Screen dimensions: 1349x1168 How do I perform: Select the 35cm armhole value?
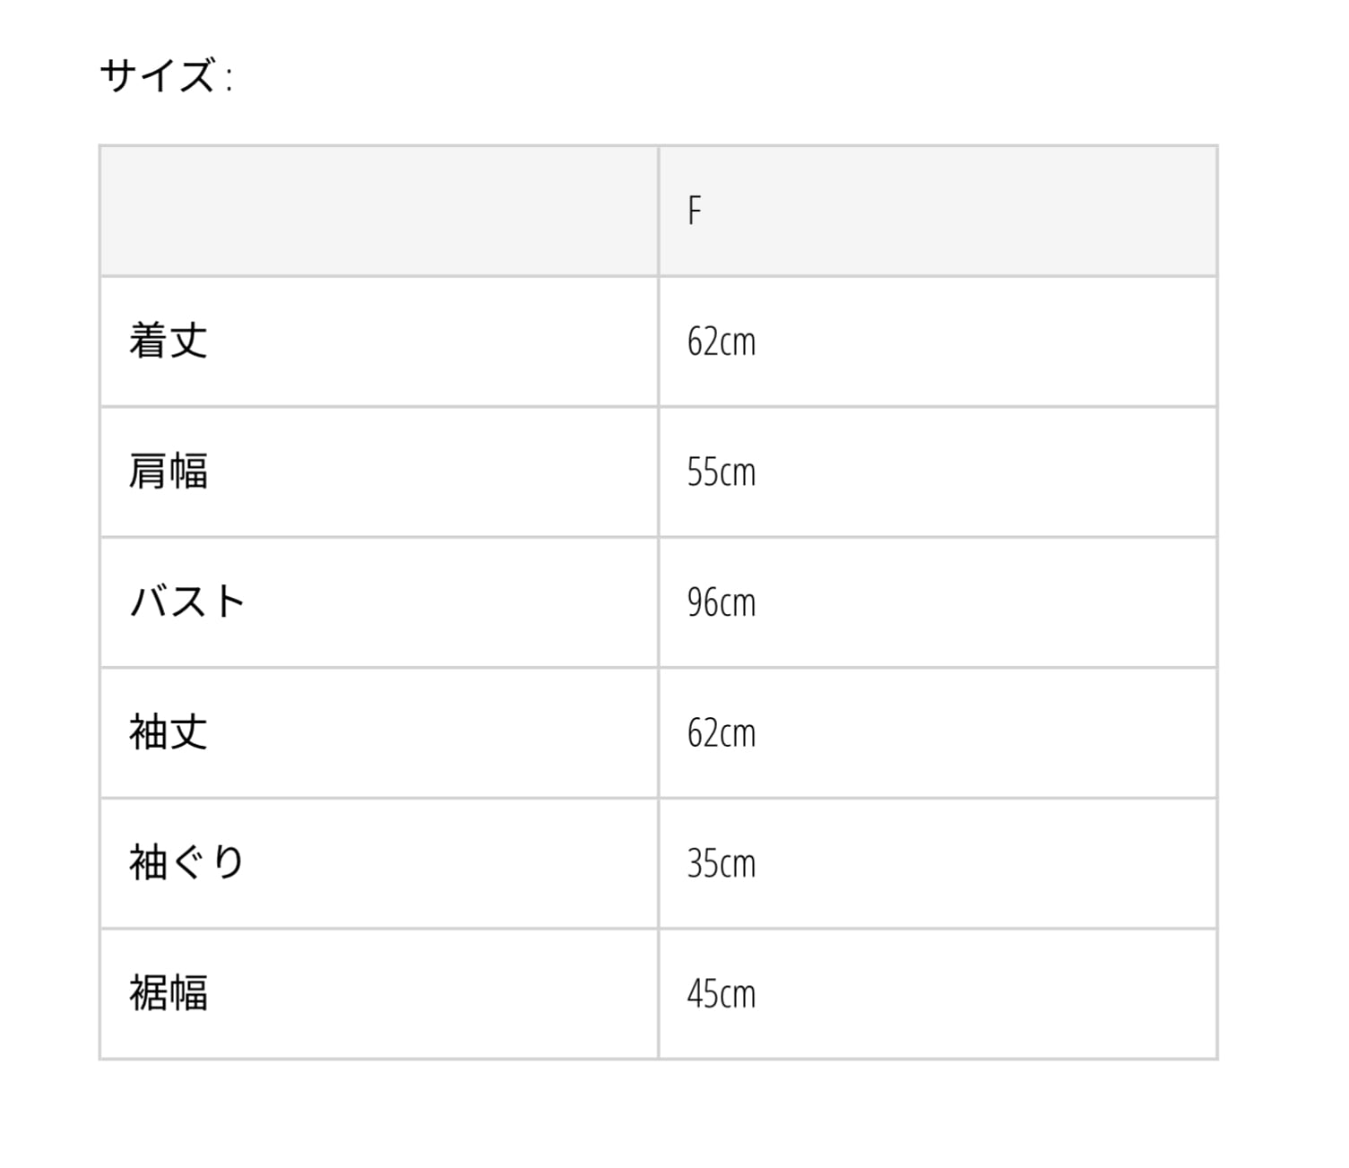pos(721,864)
